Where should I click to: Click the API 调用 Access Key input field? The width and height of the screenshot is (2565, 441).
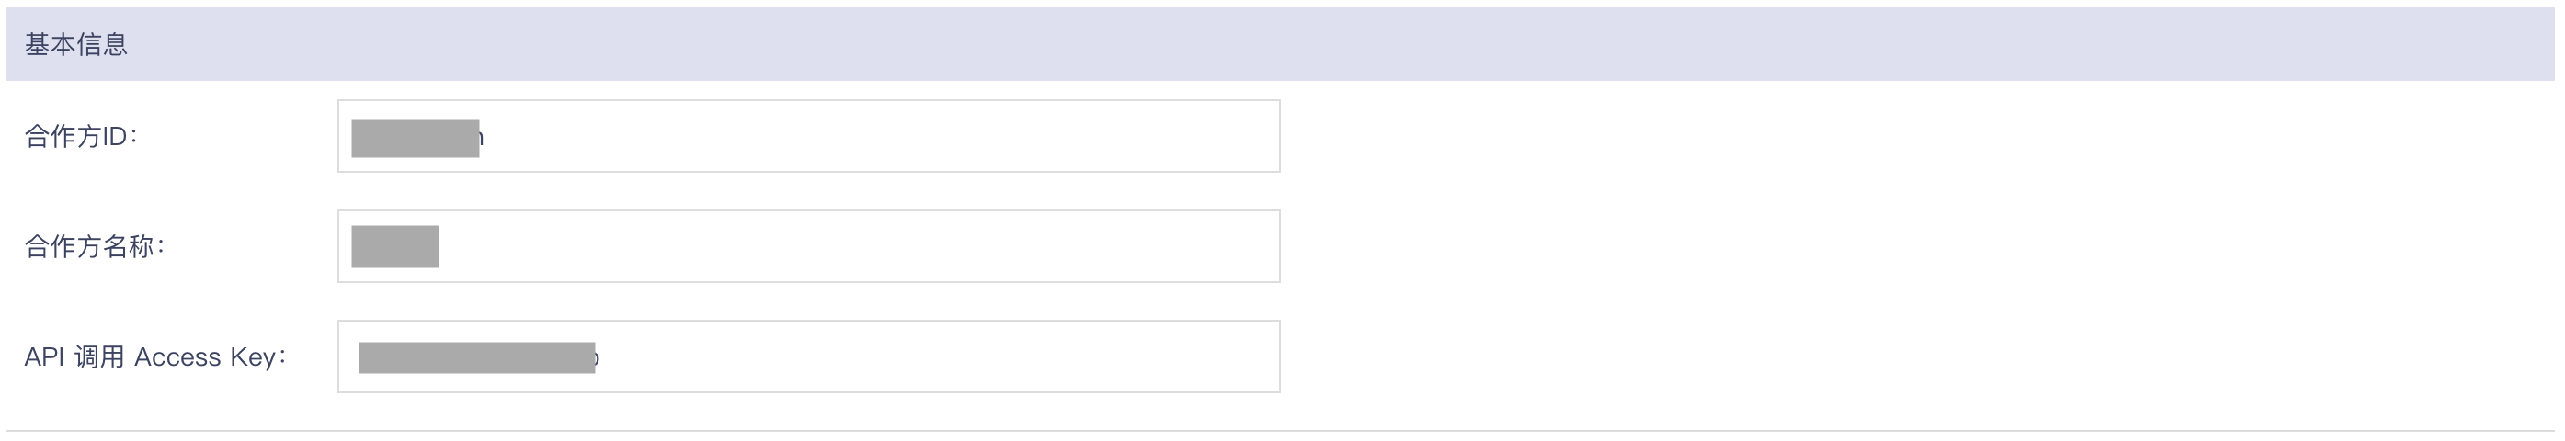click(808, 356)
